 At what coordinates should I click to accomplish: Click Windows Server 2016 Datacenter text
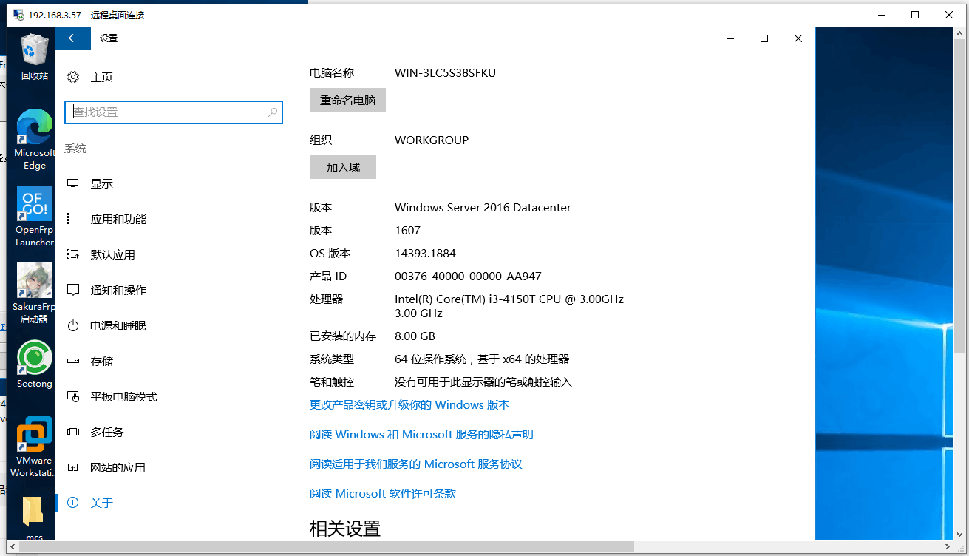pyautogui.click(x=483, y=207)
